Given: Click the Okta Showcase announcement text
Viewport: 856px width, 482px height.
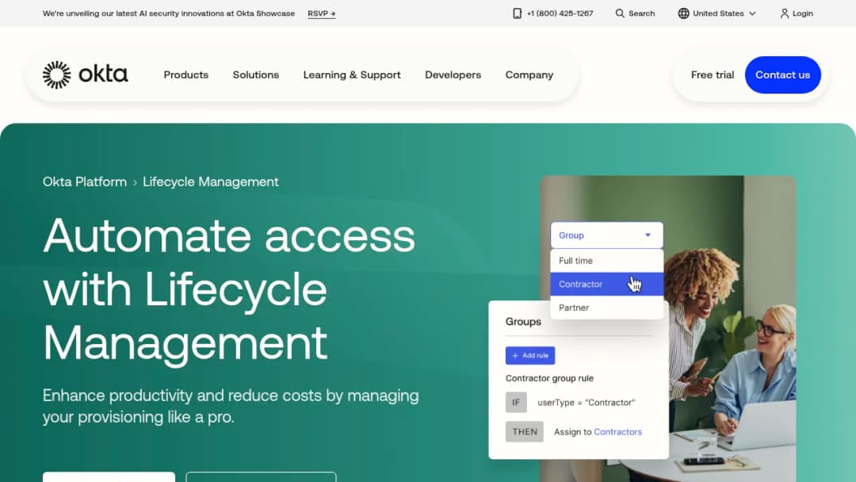Looking at the screenshot, I should (x=169, y=13).
